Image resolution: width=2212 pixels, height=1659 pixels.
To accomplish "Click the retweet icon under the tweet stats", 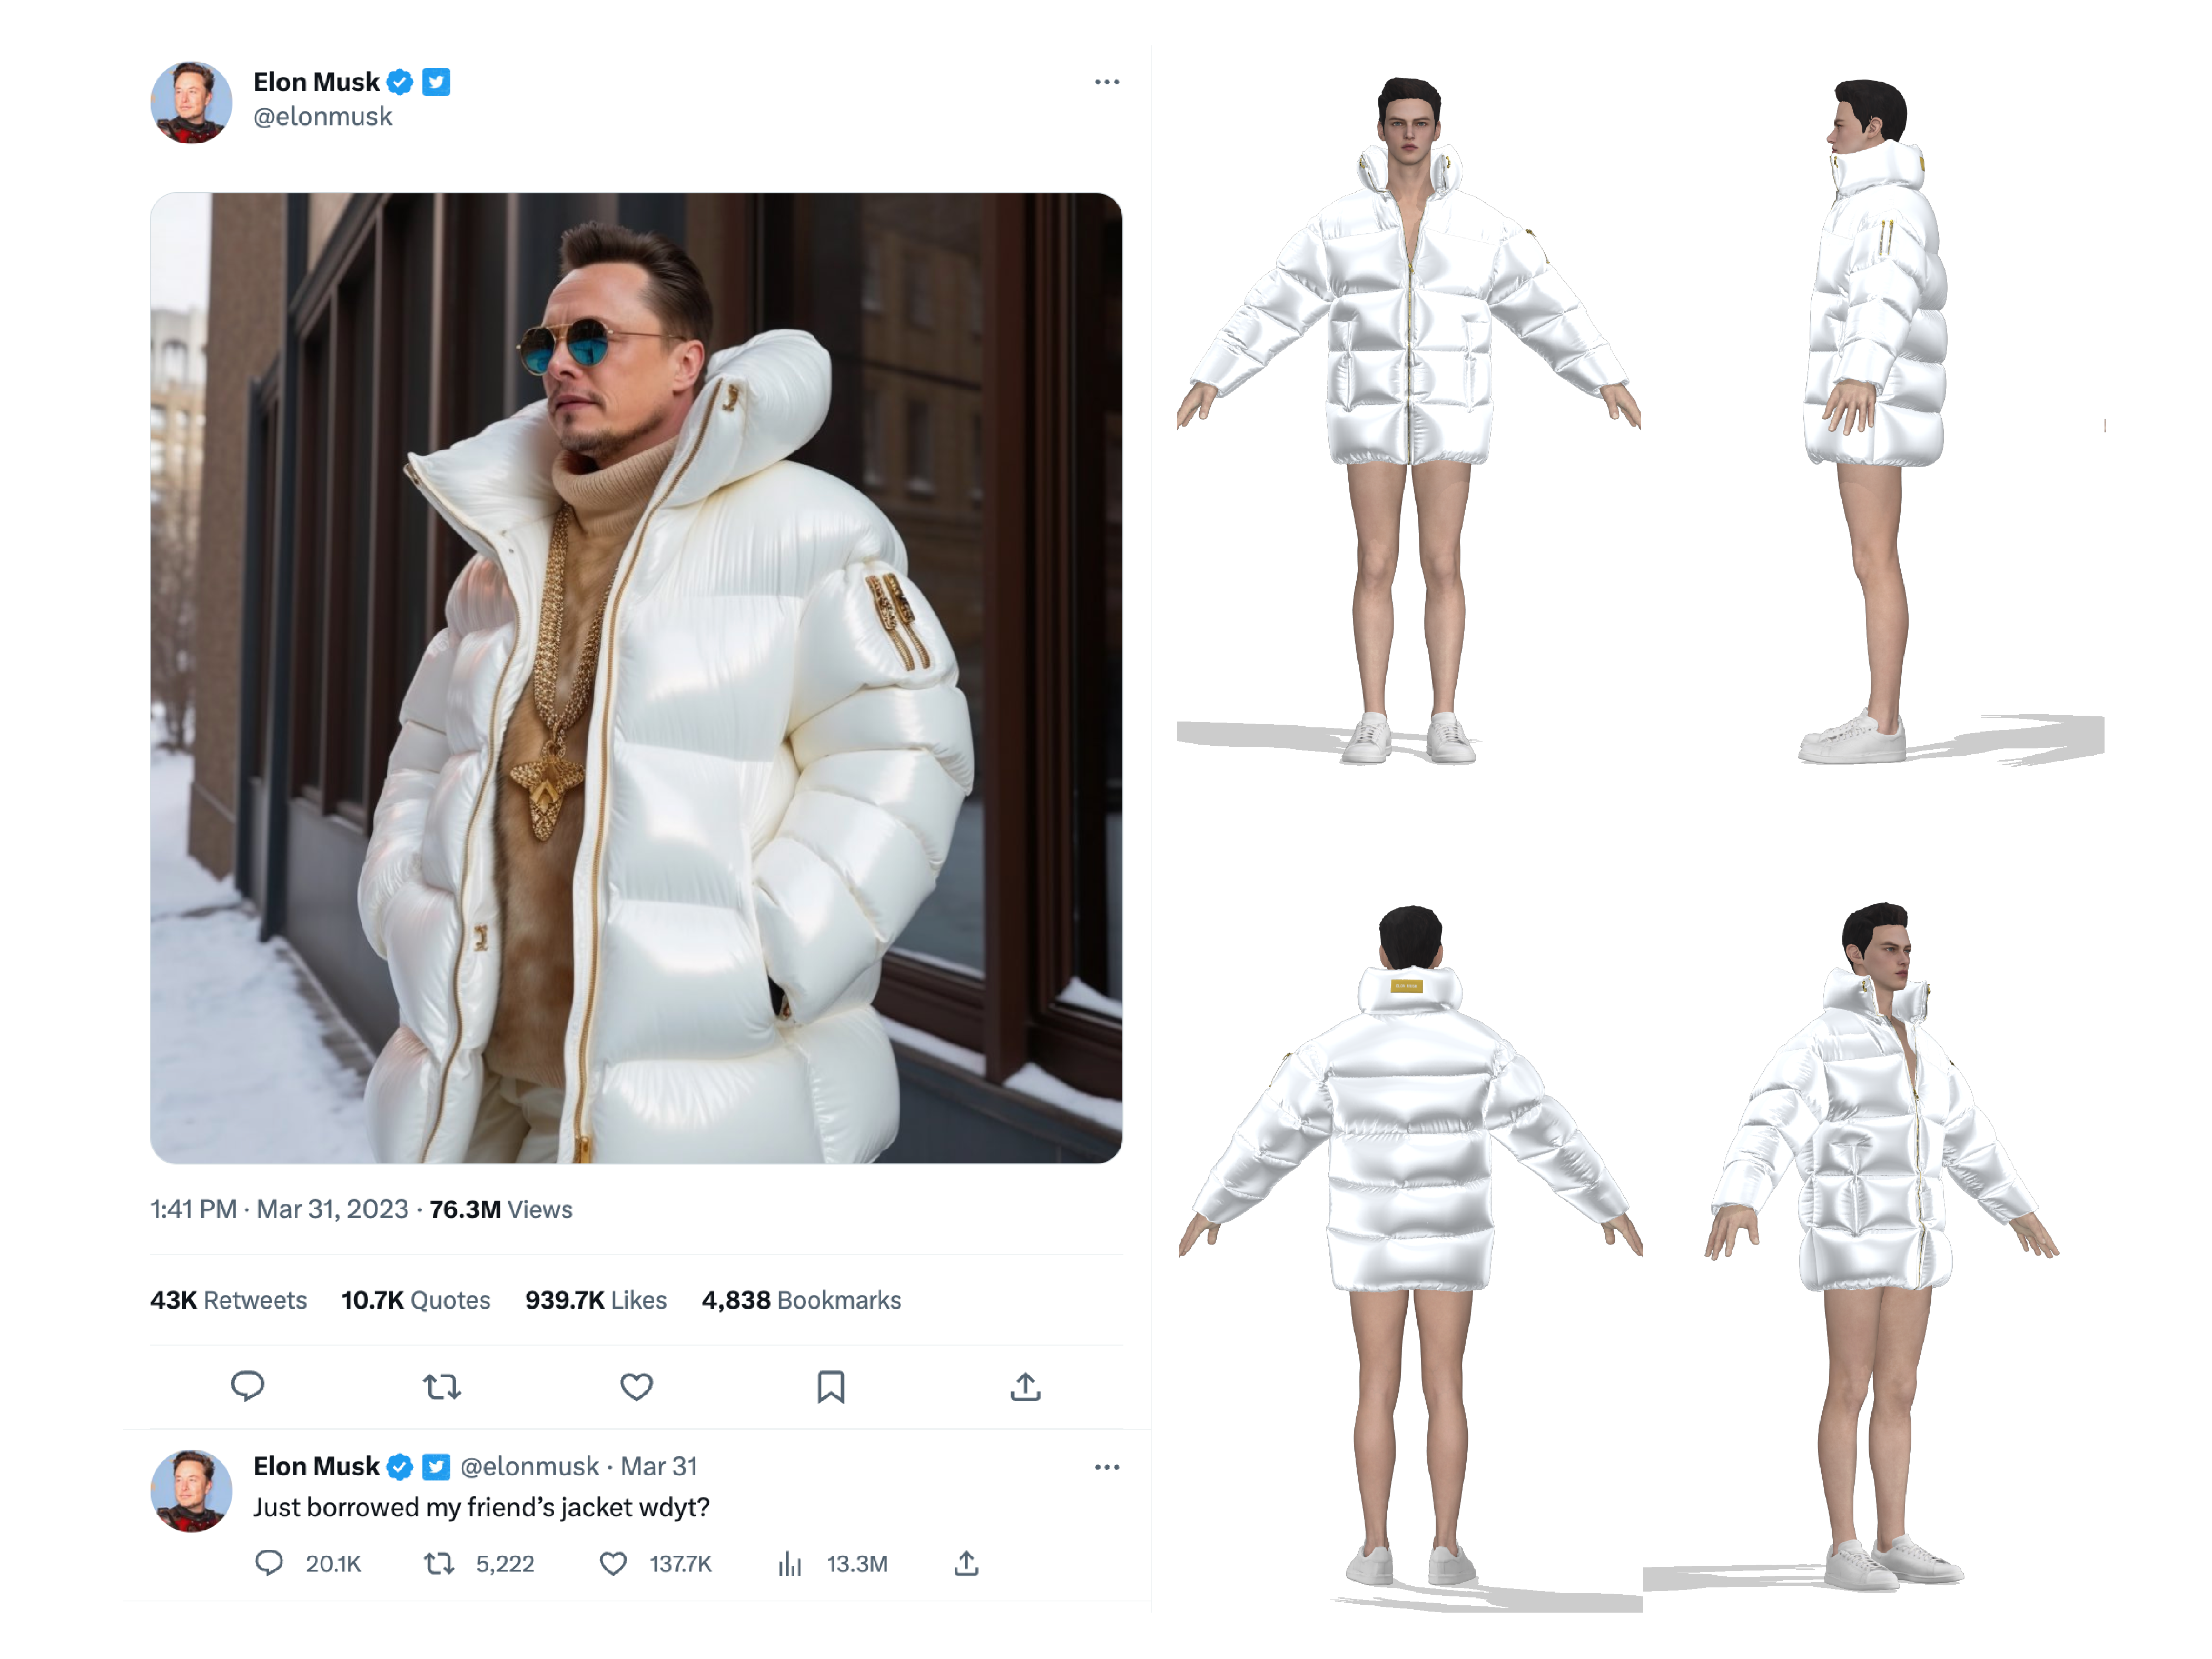I will pyautogui.click(x=441, y=1387).
